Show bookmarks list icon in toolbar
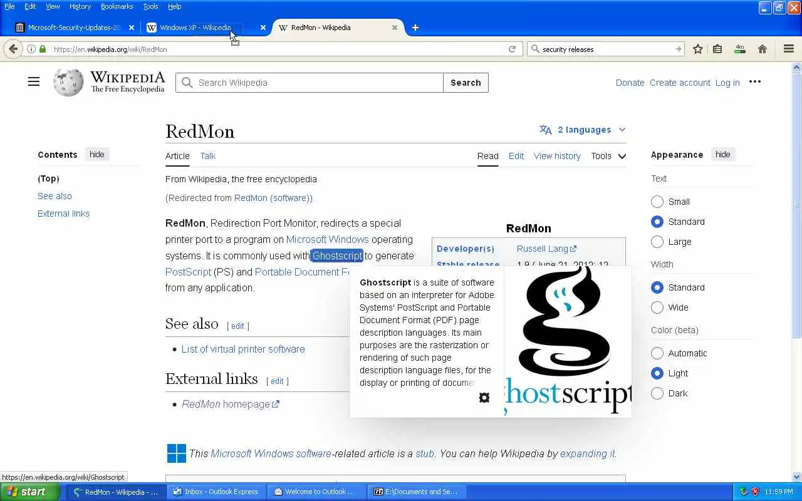 (x=718, y=49)
